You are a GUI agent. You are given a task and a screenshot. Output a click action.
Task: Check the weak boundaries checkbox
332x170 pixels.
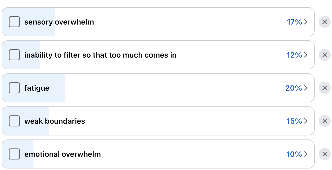(14, 121)
